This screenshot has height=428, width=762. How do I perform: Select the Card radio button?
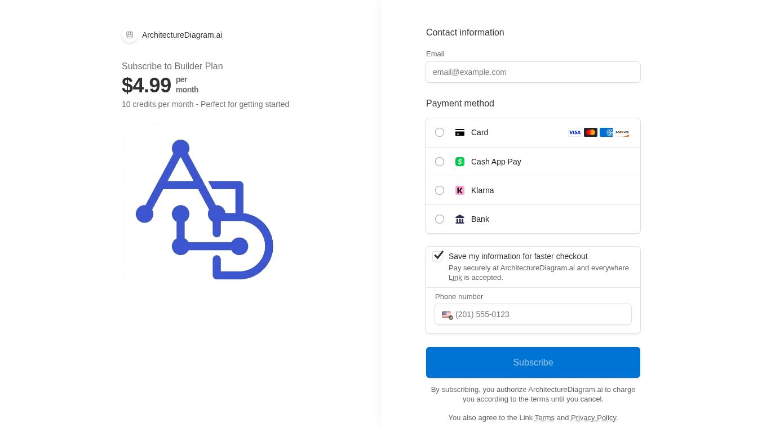click(x=440, y=132)
